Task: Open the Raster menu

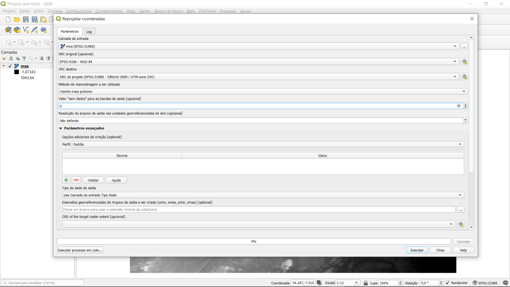Action: 145,11
